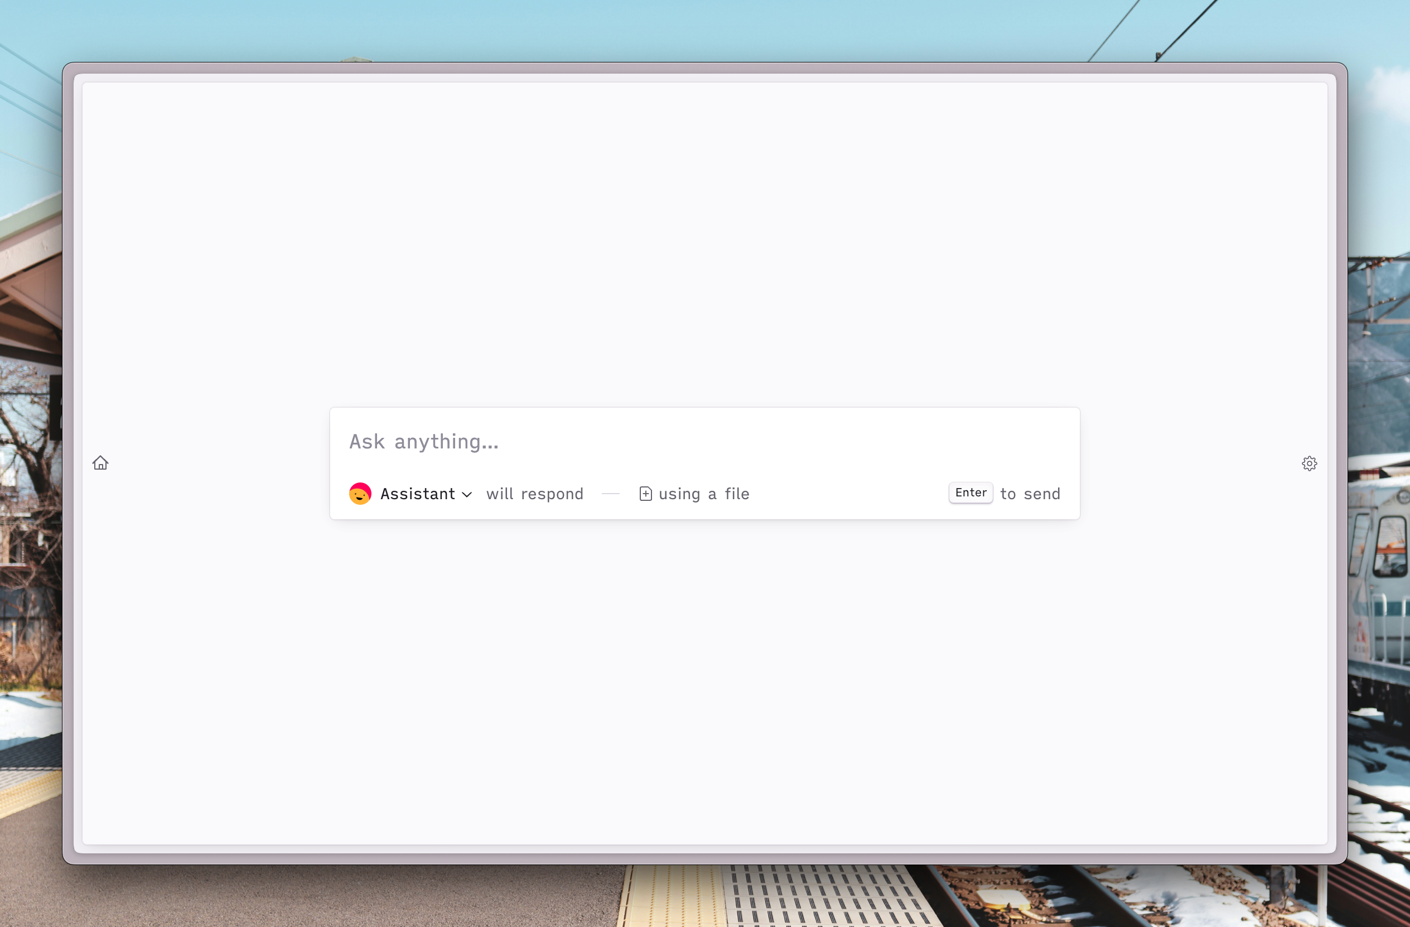Click the Enter key send button
Viewport: 1410px width, 927px height.
970,493
